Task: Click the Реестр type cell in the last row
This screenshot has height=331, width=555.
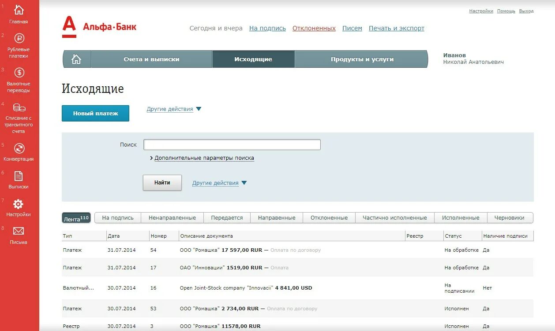Action: tap(71, 326)
